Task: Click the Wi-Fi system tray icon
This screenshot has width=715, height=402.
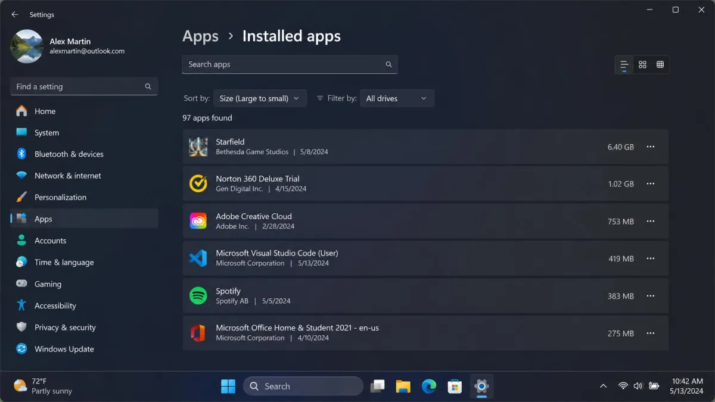Action: tap(623, 386)
